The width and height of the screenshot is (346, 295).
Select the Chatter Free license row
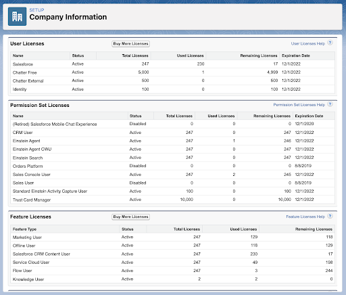pos(172,72)
